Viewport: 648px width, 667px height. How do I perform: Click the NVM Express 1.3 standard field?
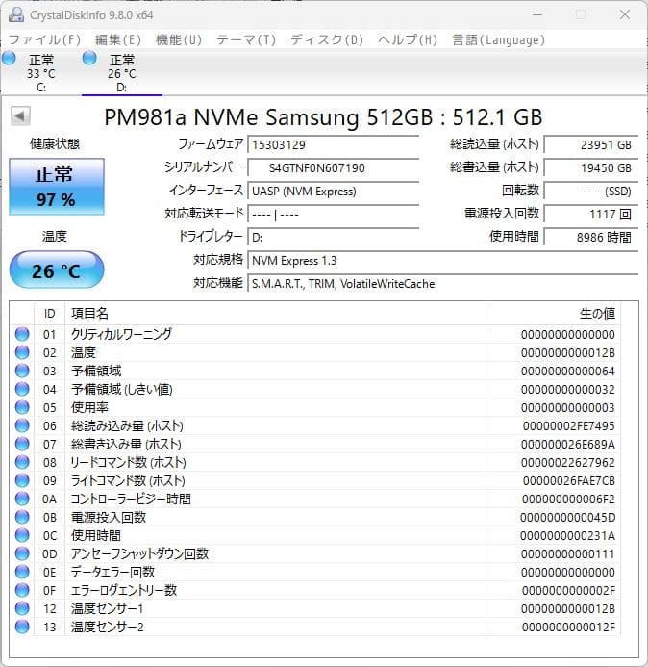pos(443,260)
